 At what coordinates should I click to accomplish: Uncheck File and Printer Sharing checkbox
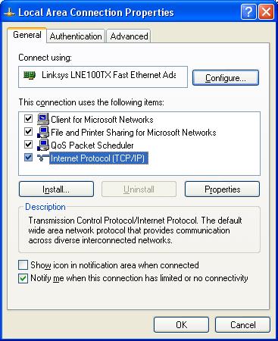[x=28, y=132]
